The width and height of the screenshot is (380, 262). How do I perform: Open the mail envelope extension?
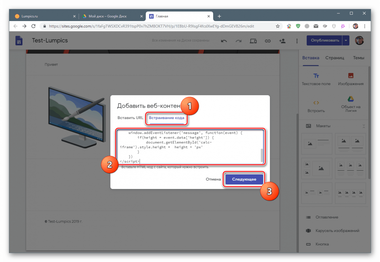(316, 26)
